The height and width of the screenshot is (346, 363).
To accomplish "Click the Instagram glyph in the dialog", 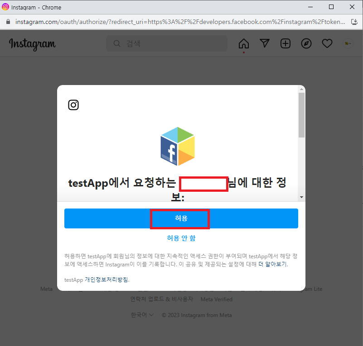I will tap(73, 105).
